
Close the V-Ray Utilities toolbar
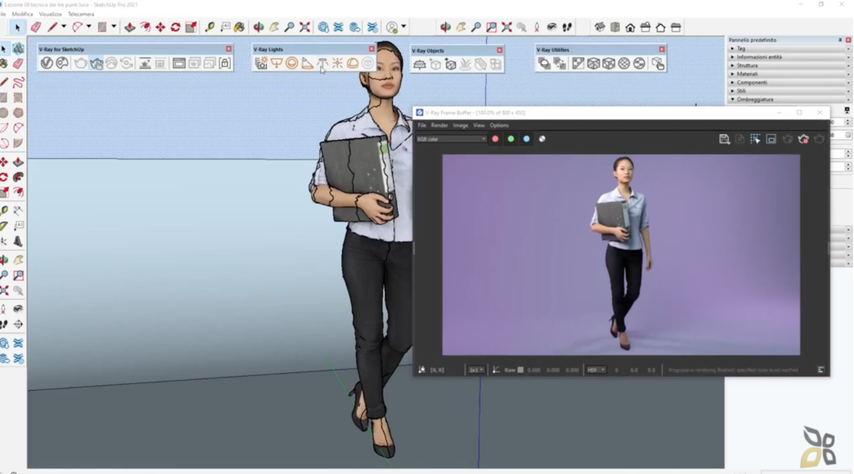click(661, 49)
